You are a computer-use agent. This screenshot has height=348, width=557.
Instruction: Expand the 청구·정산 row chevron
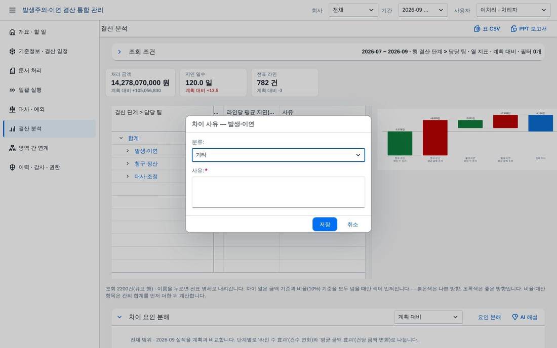click(128, 163)
